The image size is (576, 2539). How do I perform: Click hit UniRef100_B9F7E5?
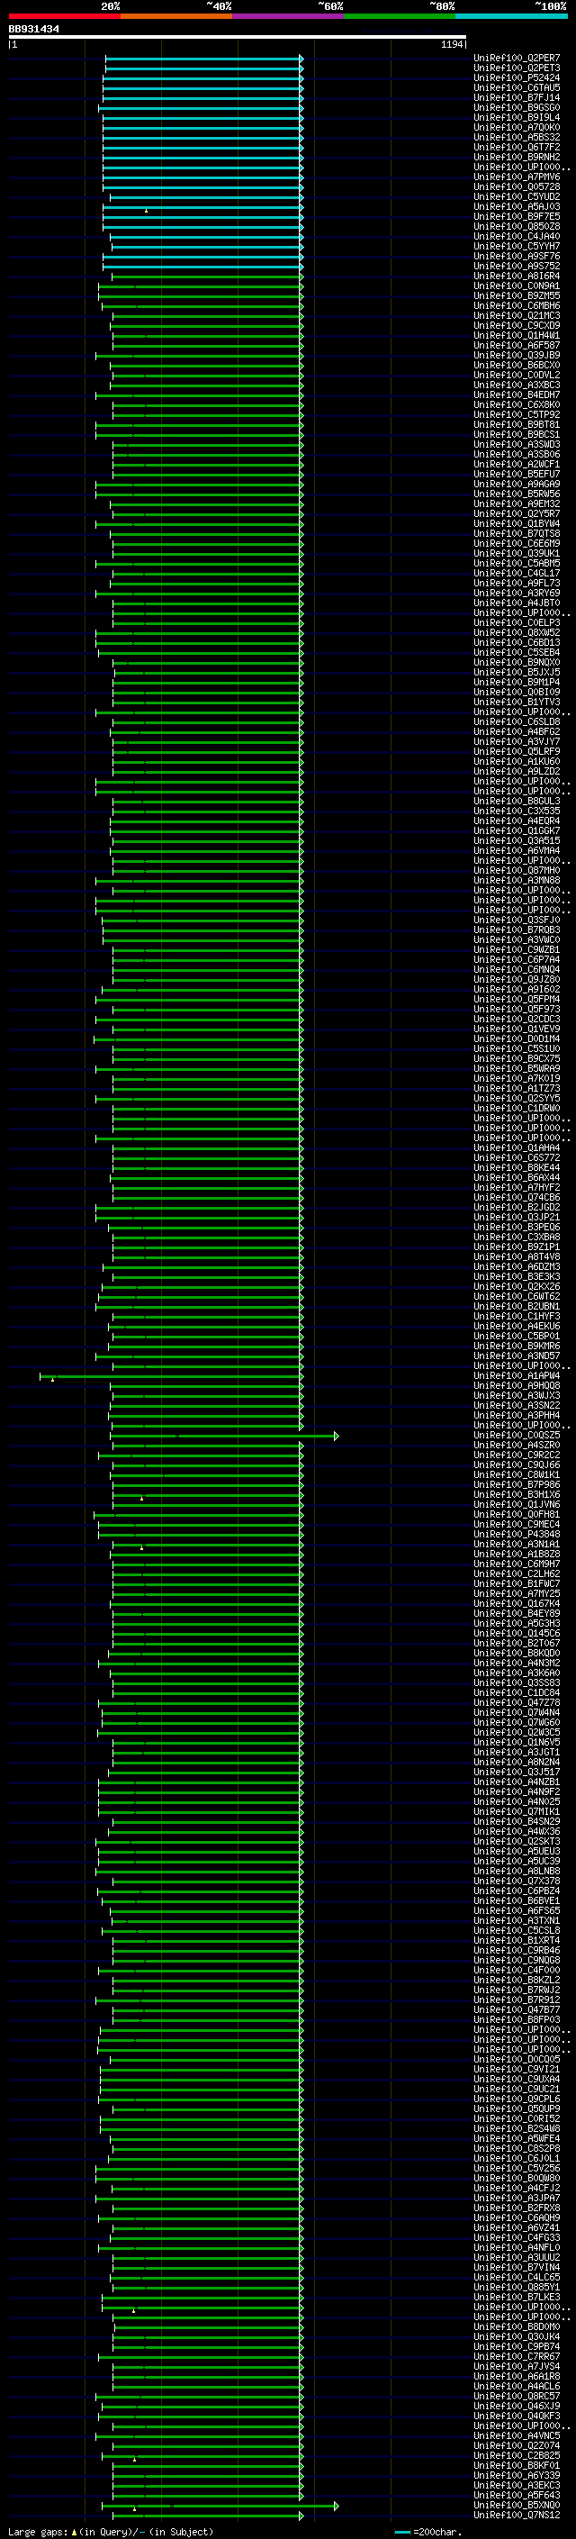click(517, 217)
